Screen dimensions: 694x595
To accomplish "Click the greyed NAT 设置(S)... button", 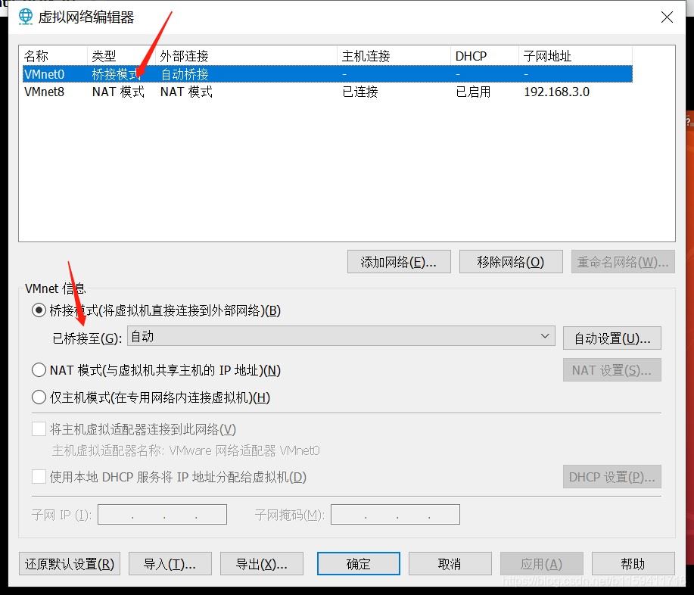I will pyautogui.click(x=612, y=370).
